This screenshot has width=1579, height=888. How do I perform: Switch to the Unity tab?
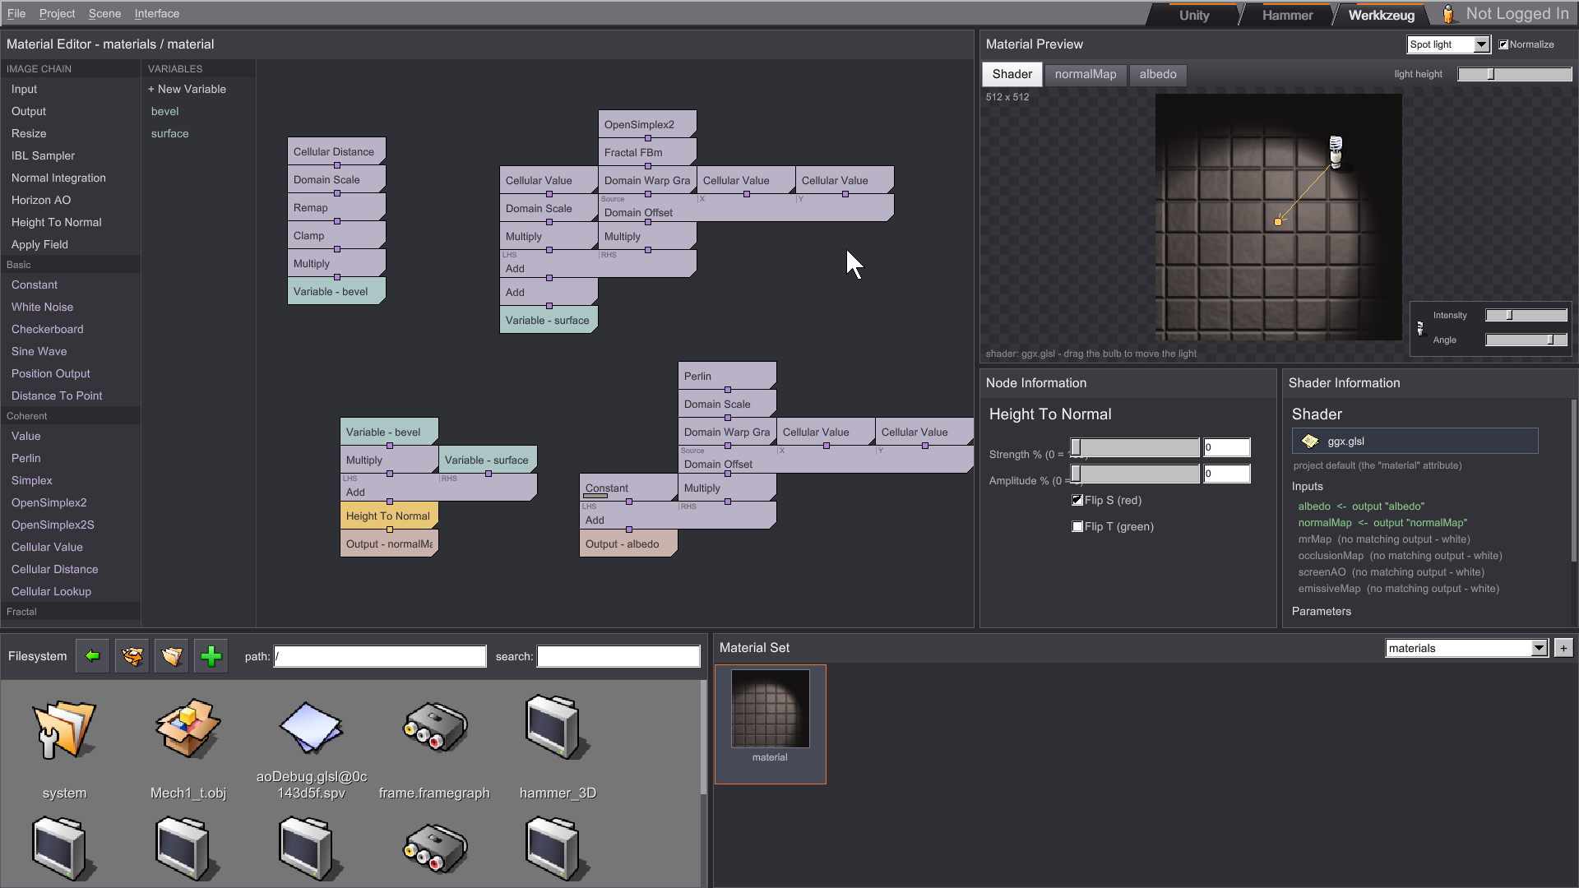[x=1194, y=15]
